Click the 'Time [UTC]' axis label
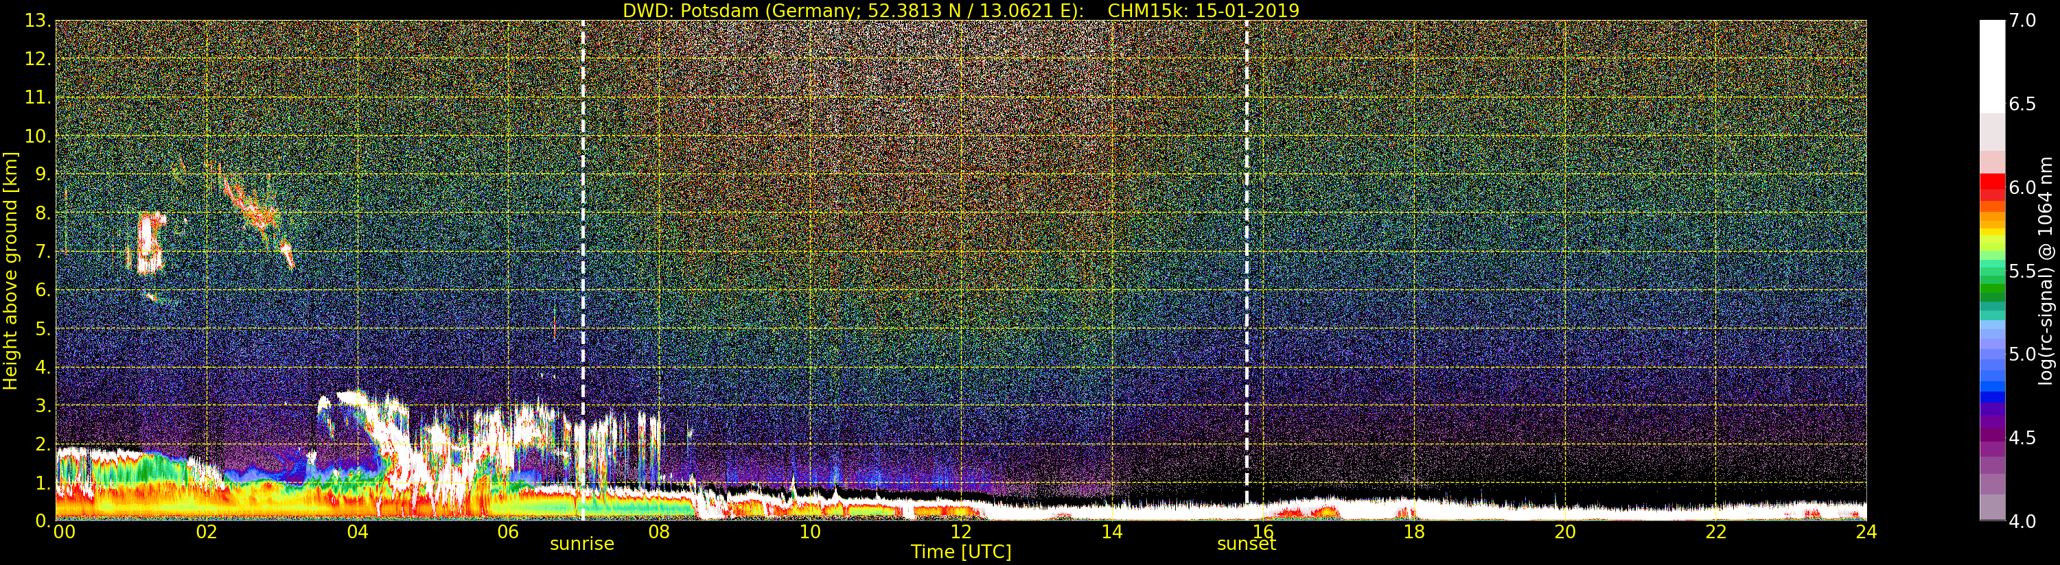 point(961,552)
